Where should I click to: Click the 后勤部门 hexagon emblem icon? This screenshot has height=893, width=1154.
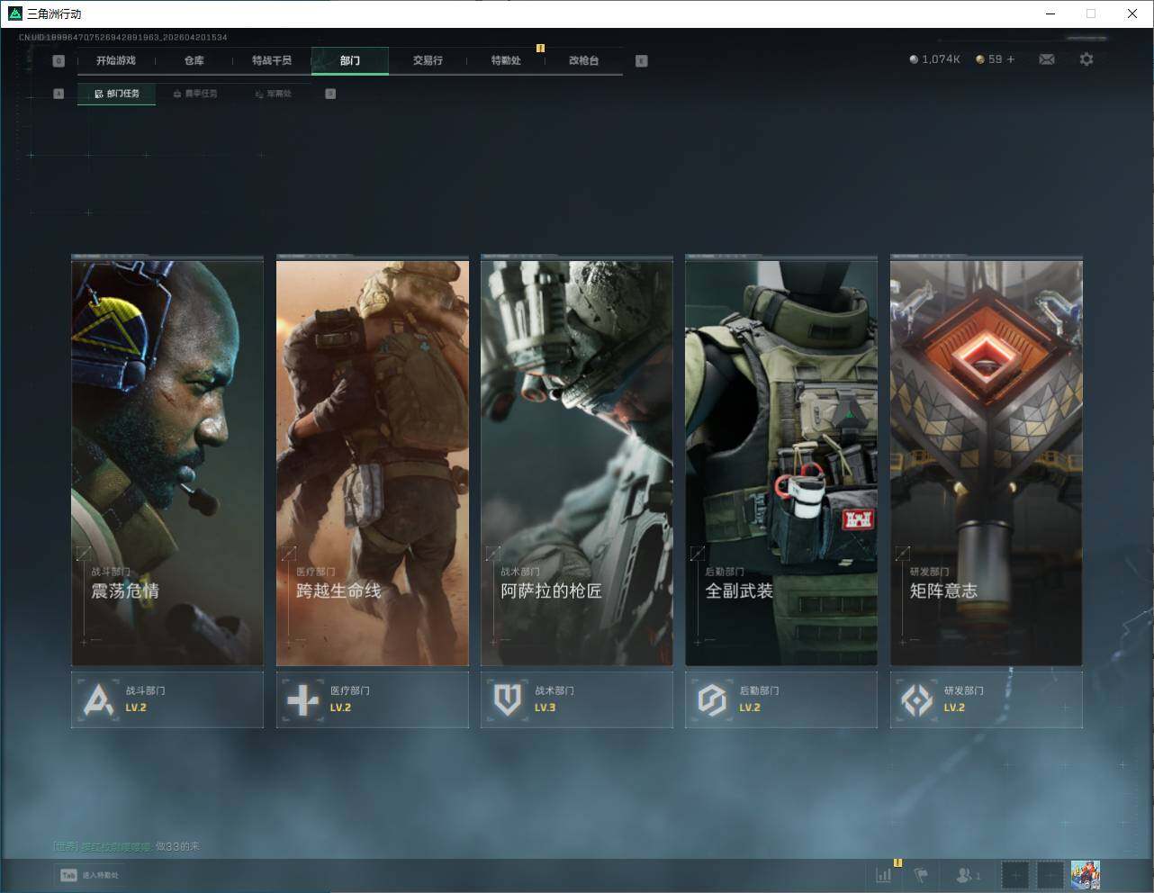(x=712, y=699)
